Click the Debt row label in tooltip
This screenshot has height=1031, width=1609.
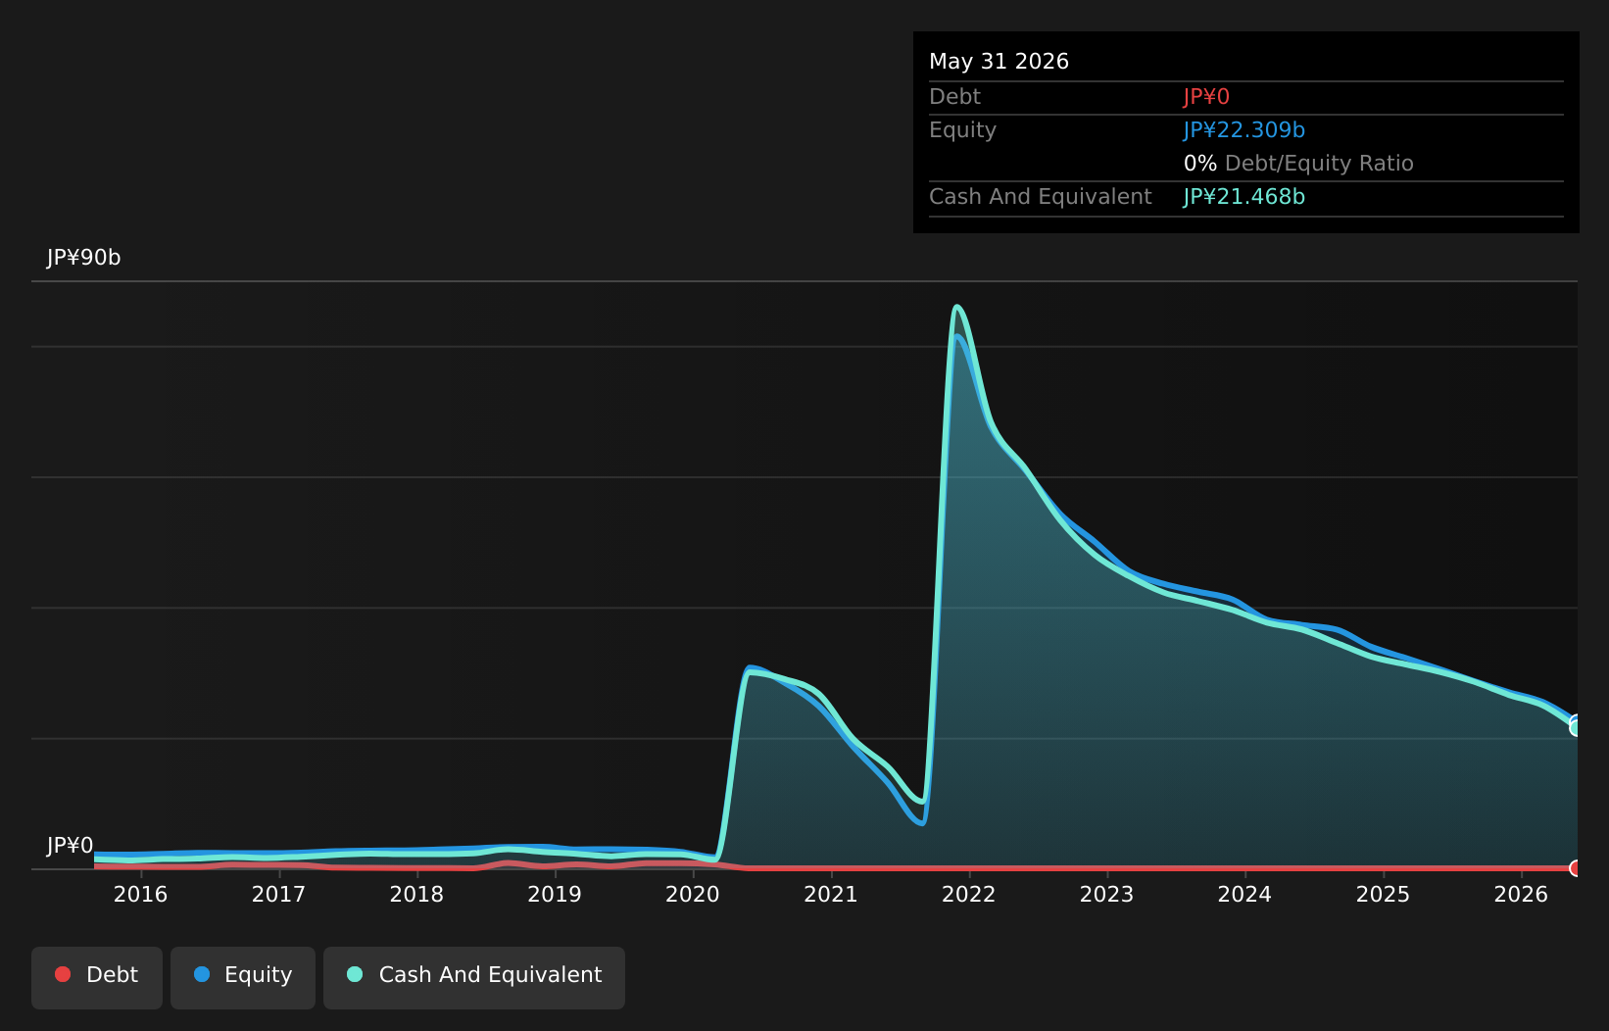[954, 97]
